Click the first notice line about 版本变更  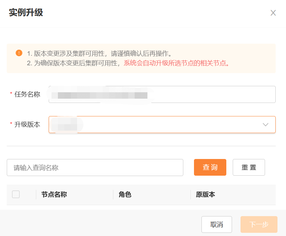[x=99, y=53]
